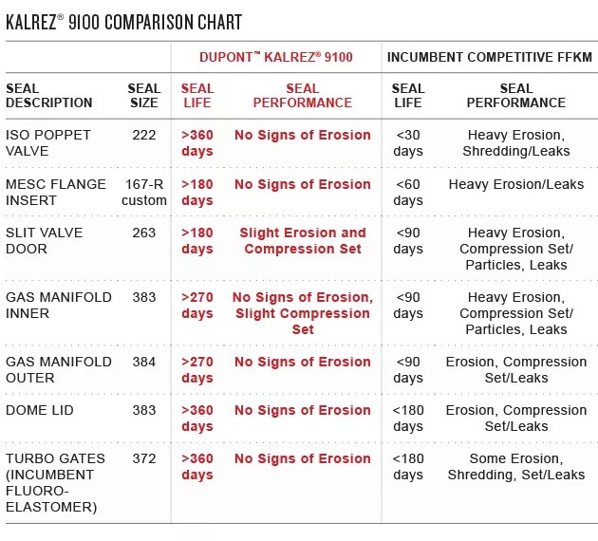The width and height of the screenshot is (598, 541).
Task: Click seal size 372 cell
Action: [x=144, y=458]
